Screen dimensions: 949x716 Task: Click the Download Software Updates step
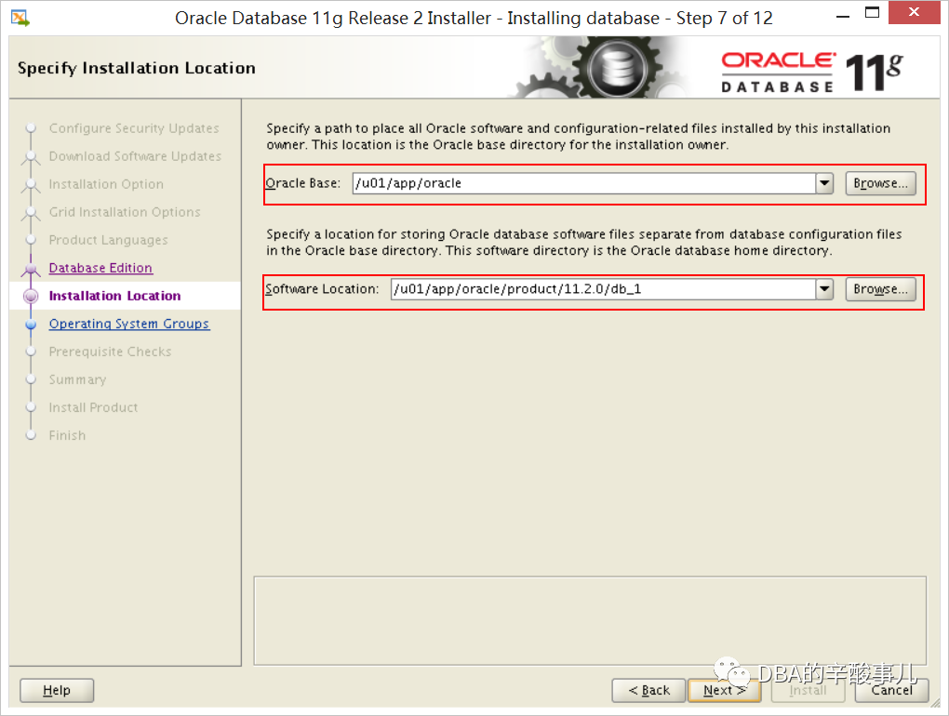tap(135, 156)
